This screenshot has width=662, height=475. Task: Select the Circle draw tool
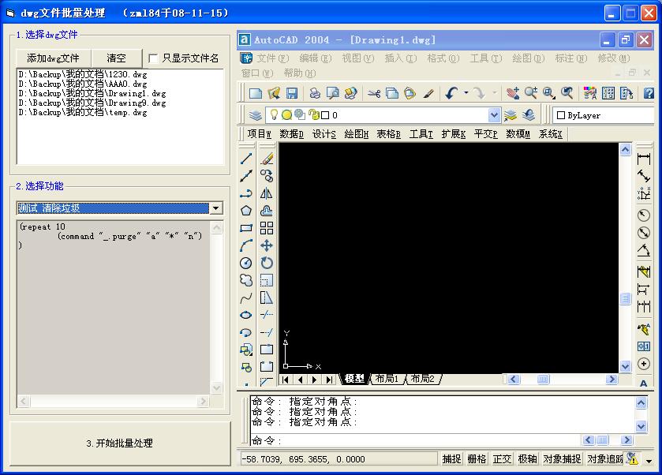246,263
